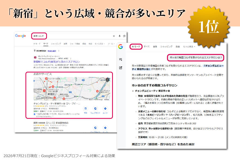Open Google Lens camera search icon
The image size is (240, 160).
(x=124, y=36)
